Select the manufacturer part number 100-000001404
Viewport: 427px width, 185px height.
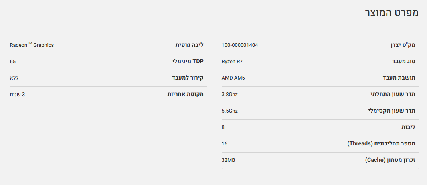(240, 45)
